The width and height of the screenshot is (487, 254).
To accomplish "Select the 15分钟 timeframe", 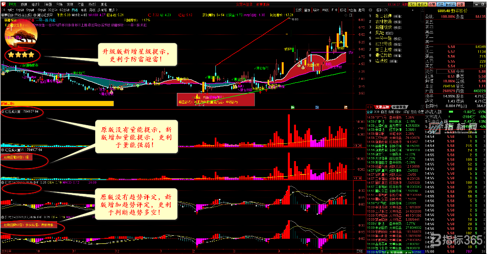I will 42,10.
